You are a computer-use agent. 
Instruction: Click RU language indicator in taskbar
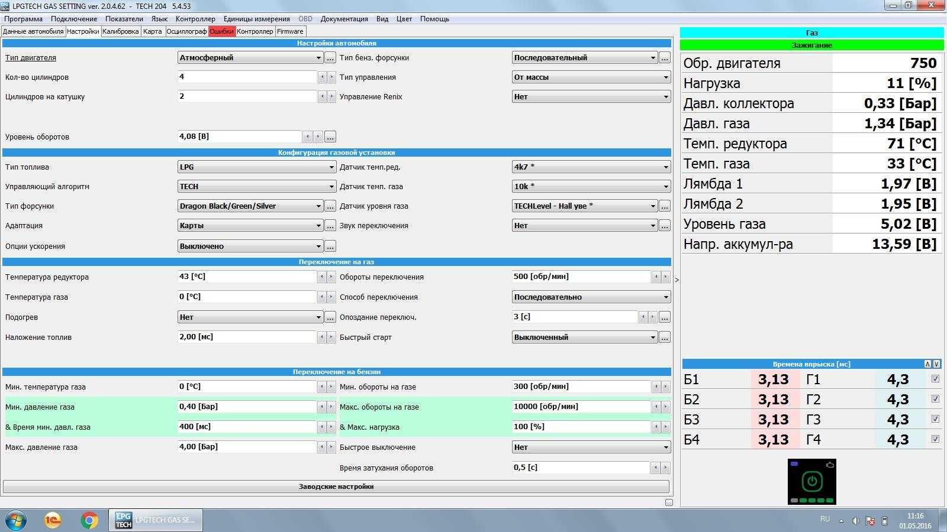tap(825, 519)
